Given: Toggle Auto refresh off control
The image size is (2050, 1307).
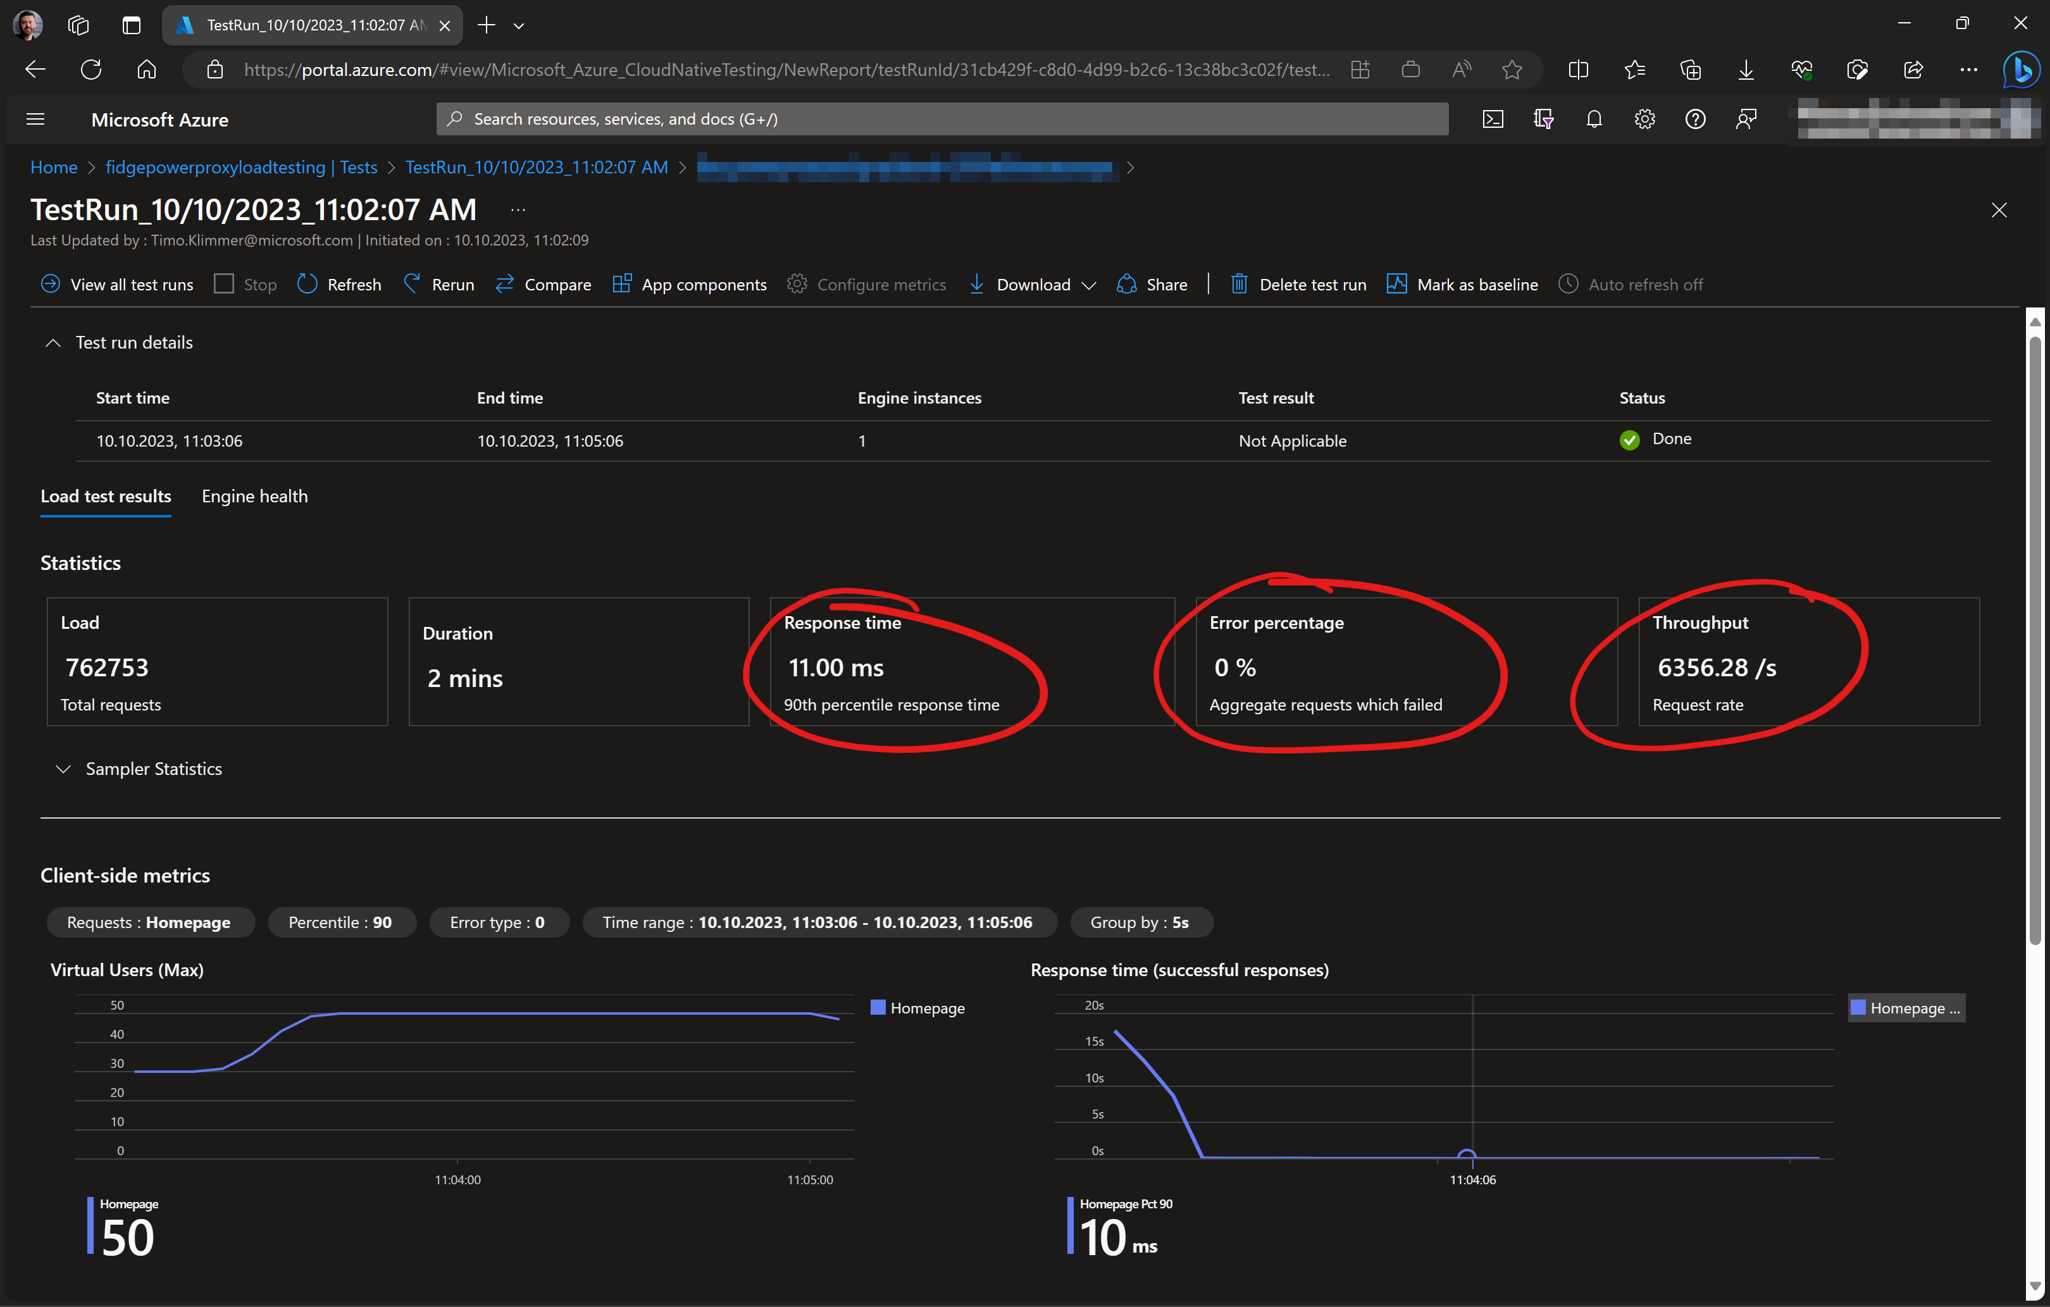Looking at the screenshot, I should [x=1631, y=285].
